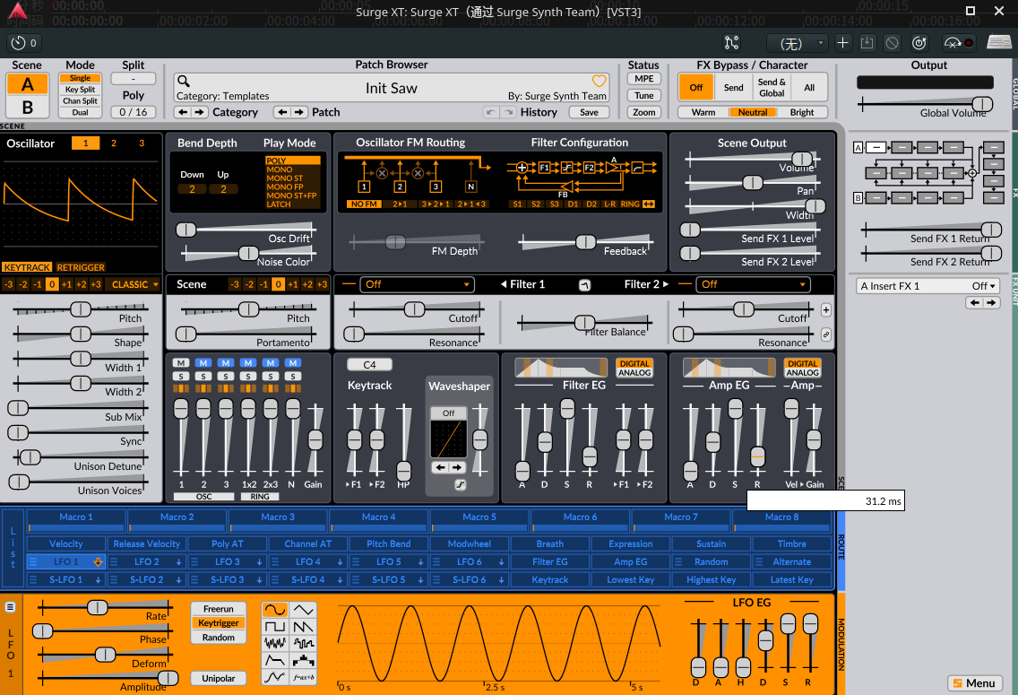Viewport: 1018px width, 695px height.
Task: Click the Zoom status button
Action: pos(643,112)
